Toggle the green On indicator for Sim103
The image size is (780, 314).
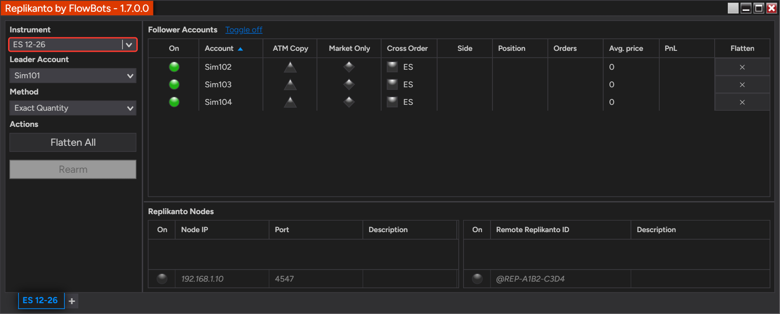click(174, 85)
